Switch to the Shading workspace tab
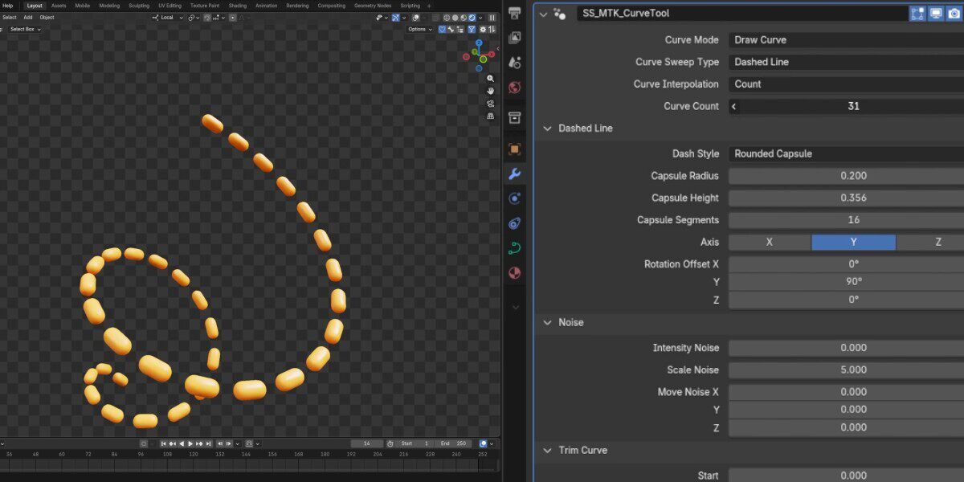Image resolution: width=964 pixels, height=482 pixels. (x=238, y=6)
